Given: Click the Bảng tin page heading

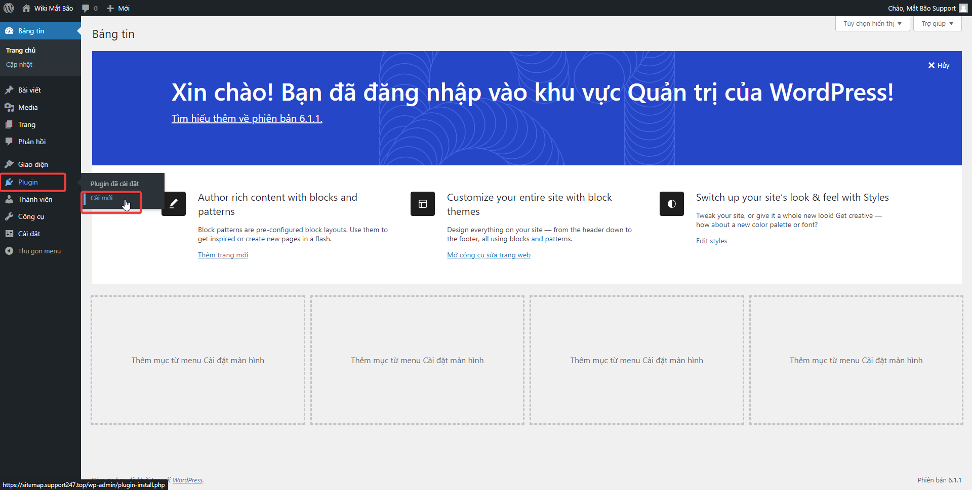Looking at the screenshot, I should 113,34.
